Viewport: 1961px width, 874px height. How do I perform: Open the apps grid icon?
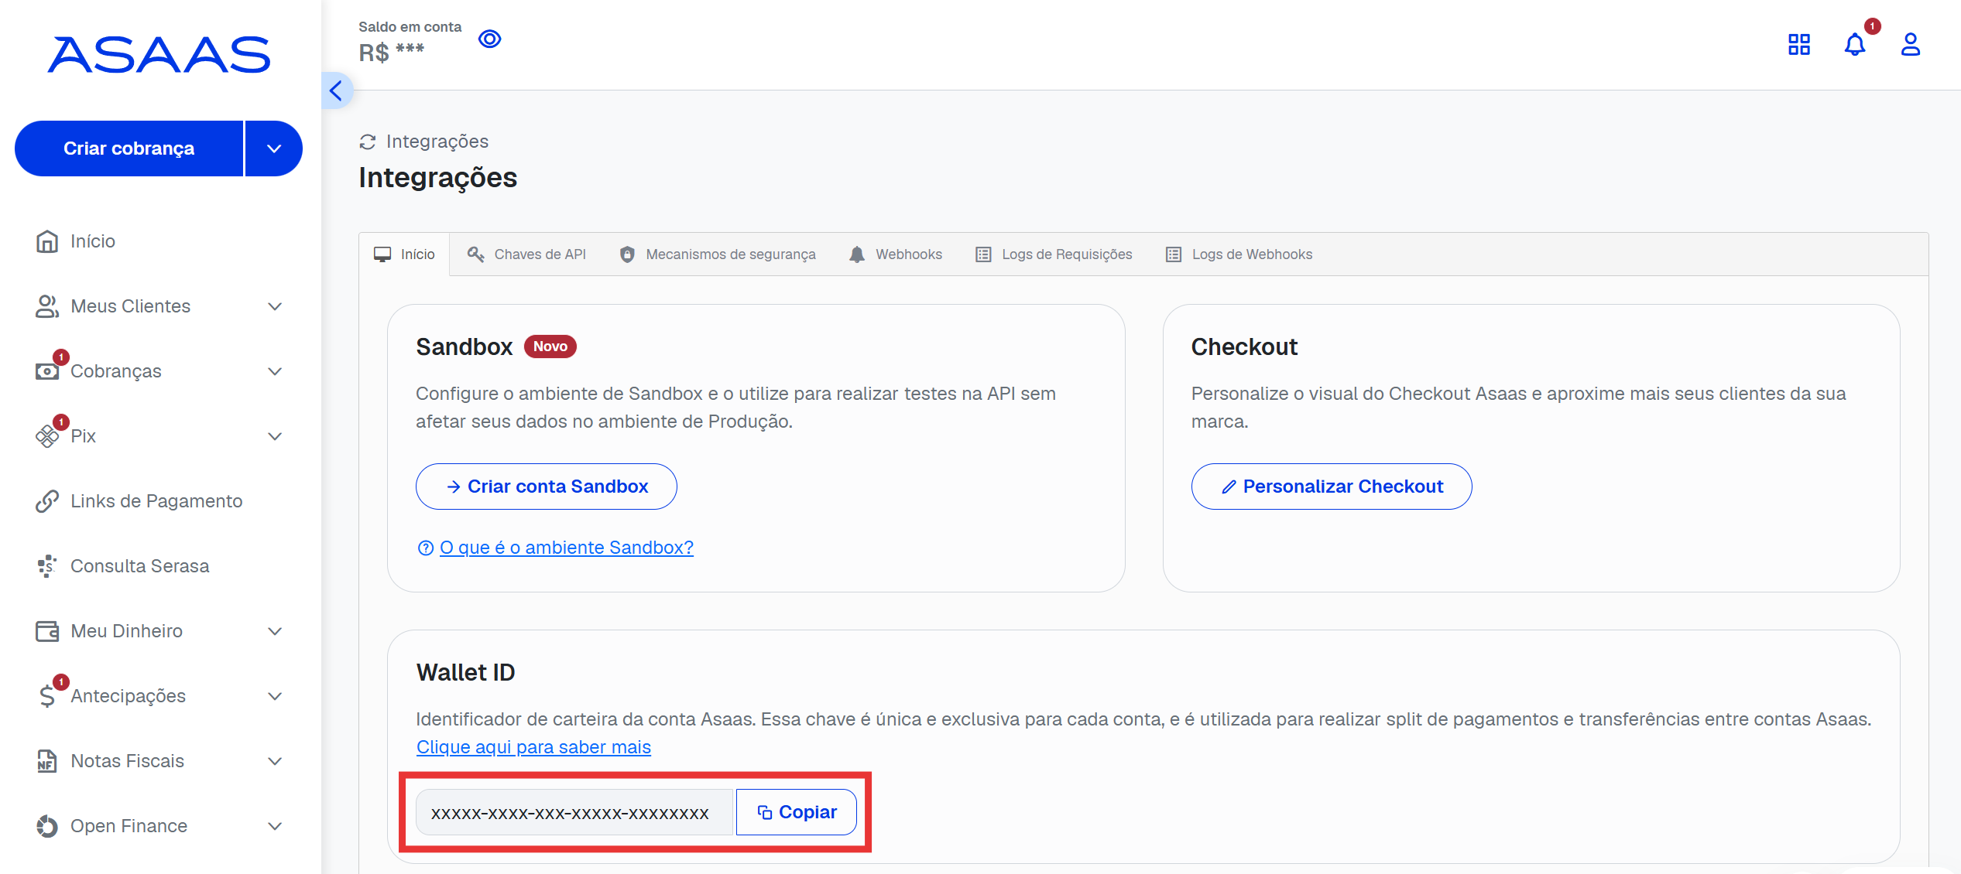[x=1799, y=45]
